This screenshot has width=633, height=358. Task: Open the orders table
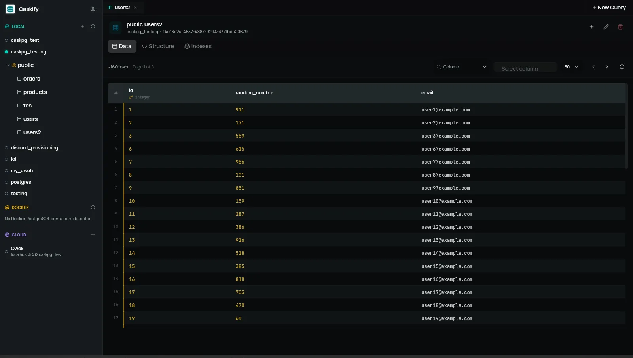coord(32,79)
